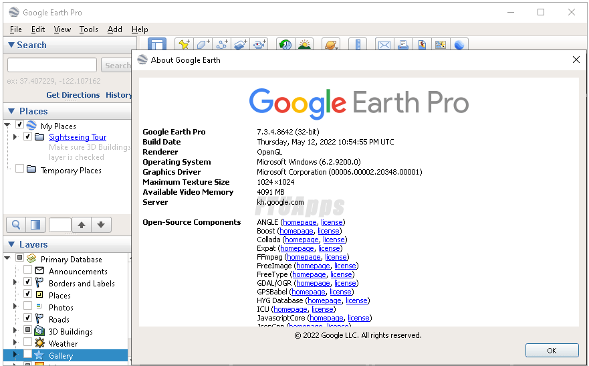Image resolution: width=589 pixels, height=366 pixels.
Task: Open the ANGLE homepage link
Action: pyautogui.click(x=300, y=222)
